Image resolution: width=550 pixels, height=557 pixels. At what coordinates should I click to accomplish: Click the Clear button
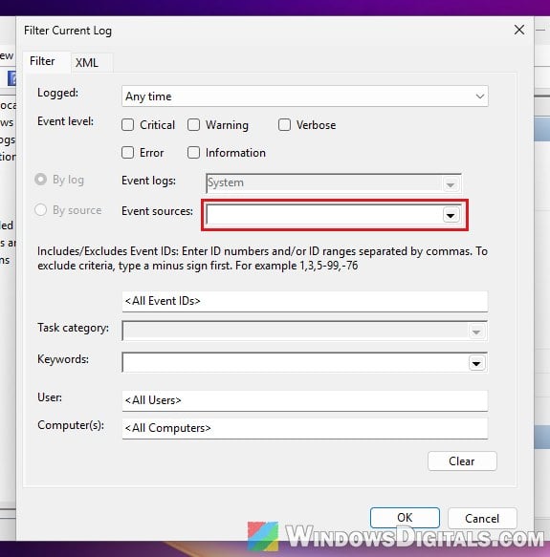click(x=462, y=461)
